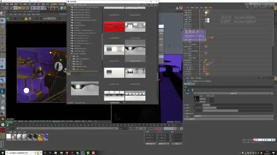Image resolution: width=277 pixels, height=155 pixels.
Task: Click the blue Cube primitive icon
Action: (x=62, y=8)
